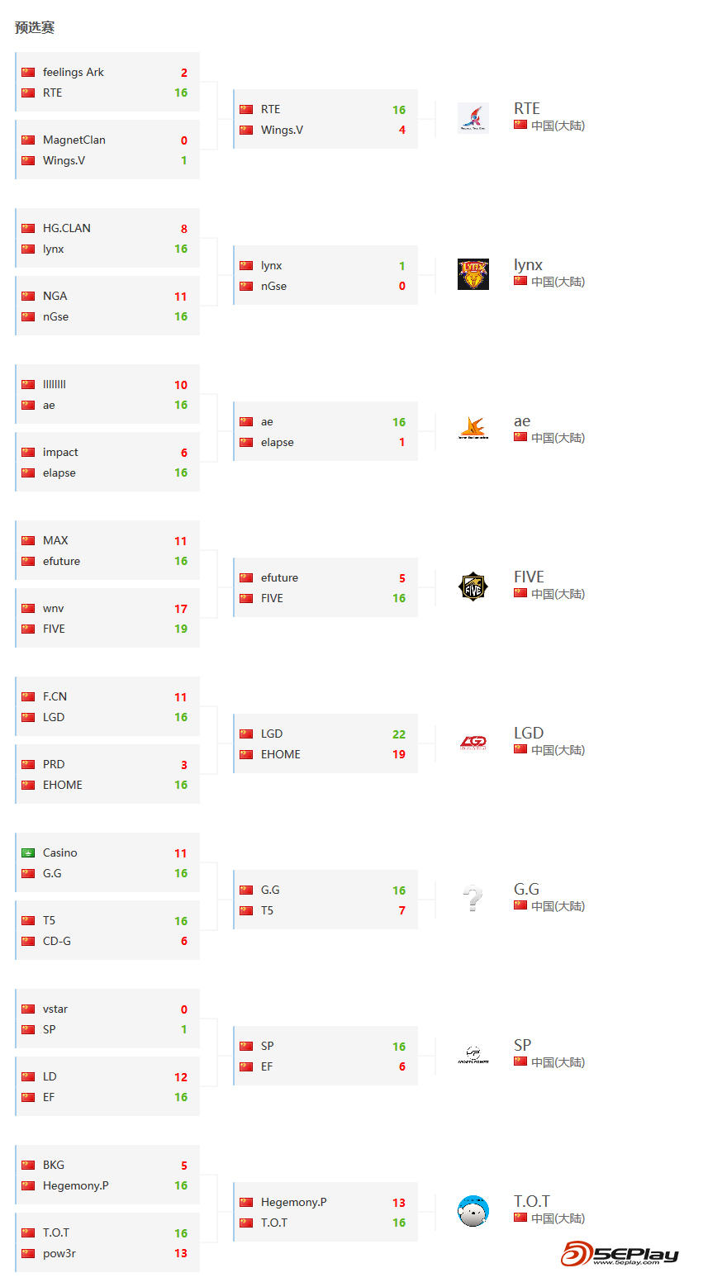The image size is (703, 1287).
Task: Click the LGD team logo icon
Action: pos(473,743)
